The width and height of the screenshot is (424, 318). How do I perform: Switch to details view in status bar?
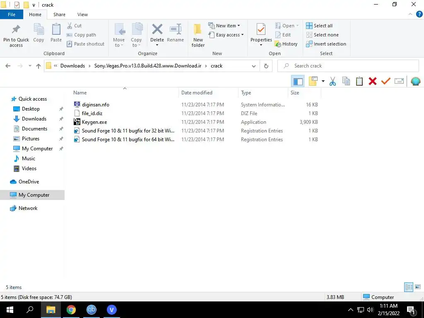click(x=409, y=287)
